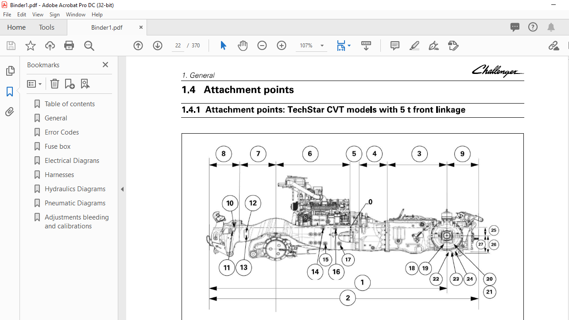Open the Sign document pen tool
Image resolution: width=569 pixels, height=320 pixels.
point(434,46)
